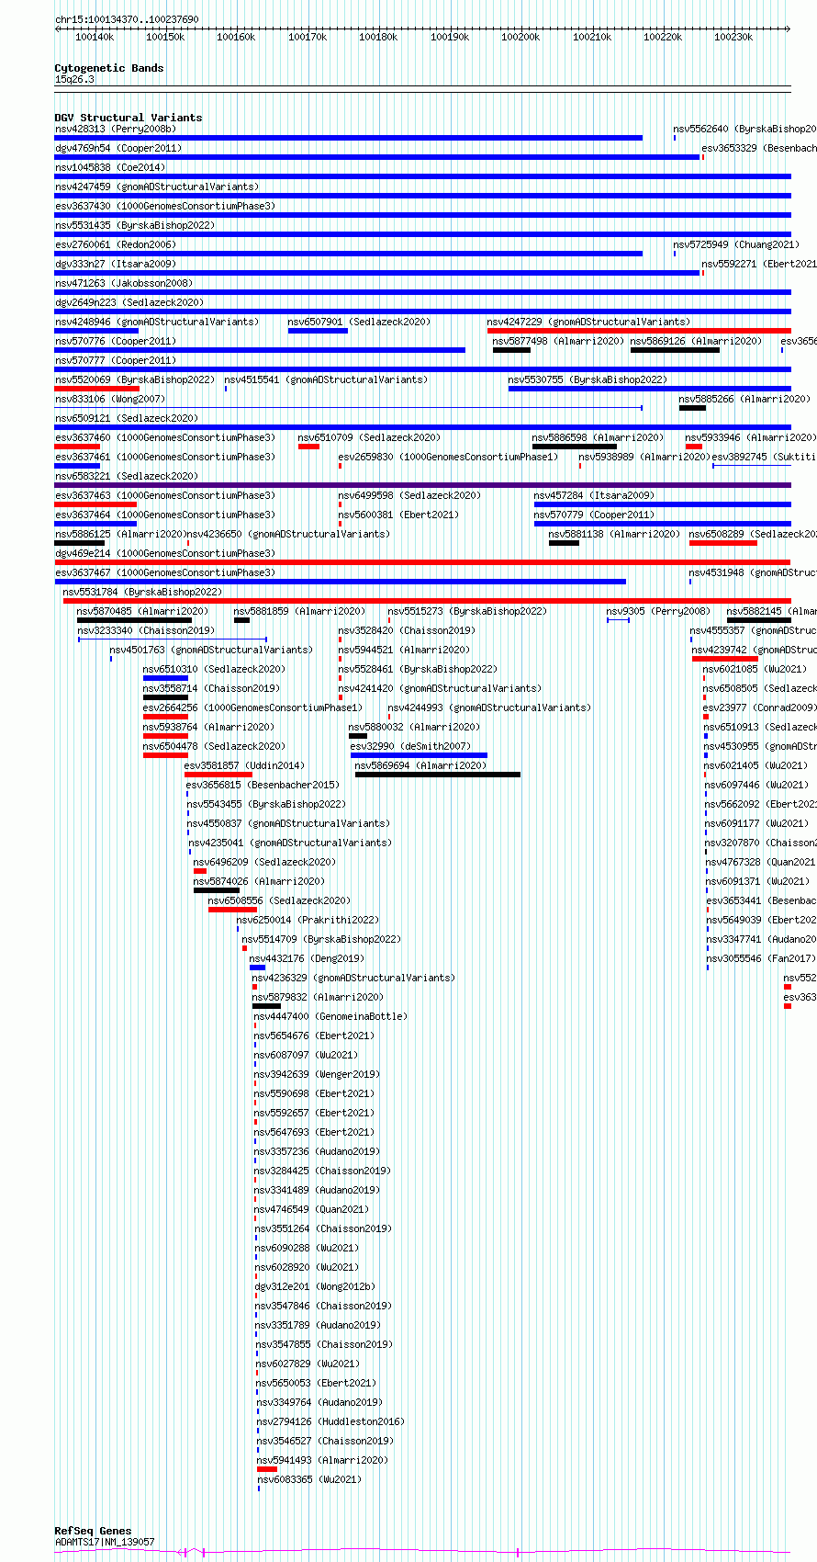Open nsv4746549 (Quan2021) variant
The width and height of the screenshot is (817, 1562).
pos(311,1210)
